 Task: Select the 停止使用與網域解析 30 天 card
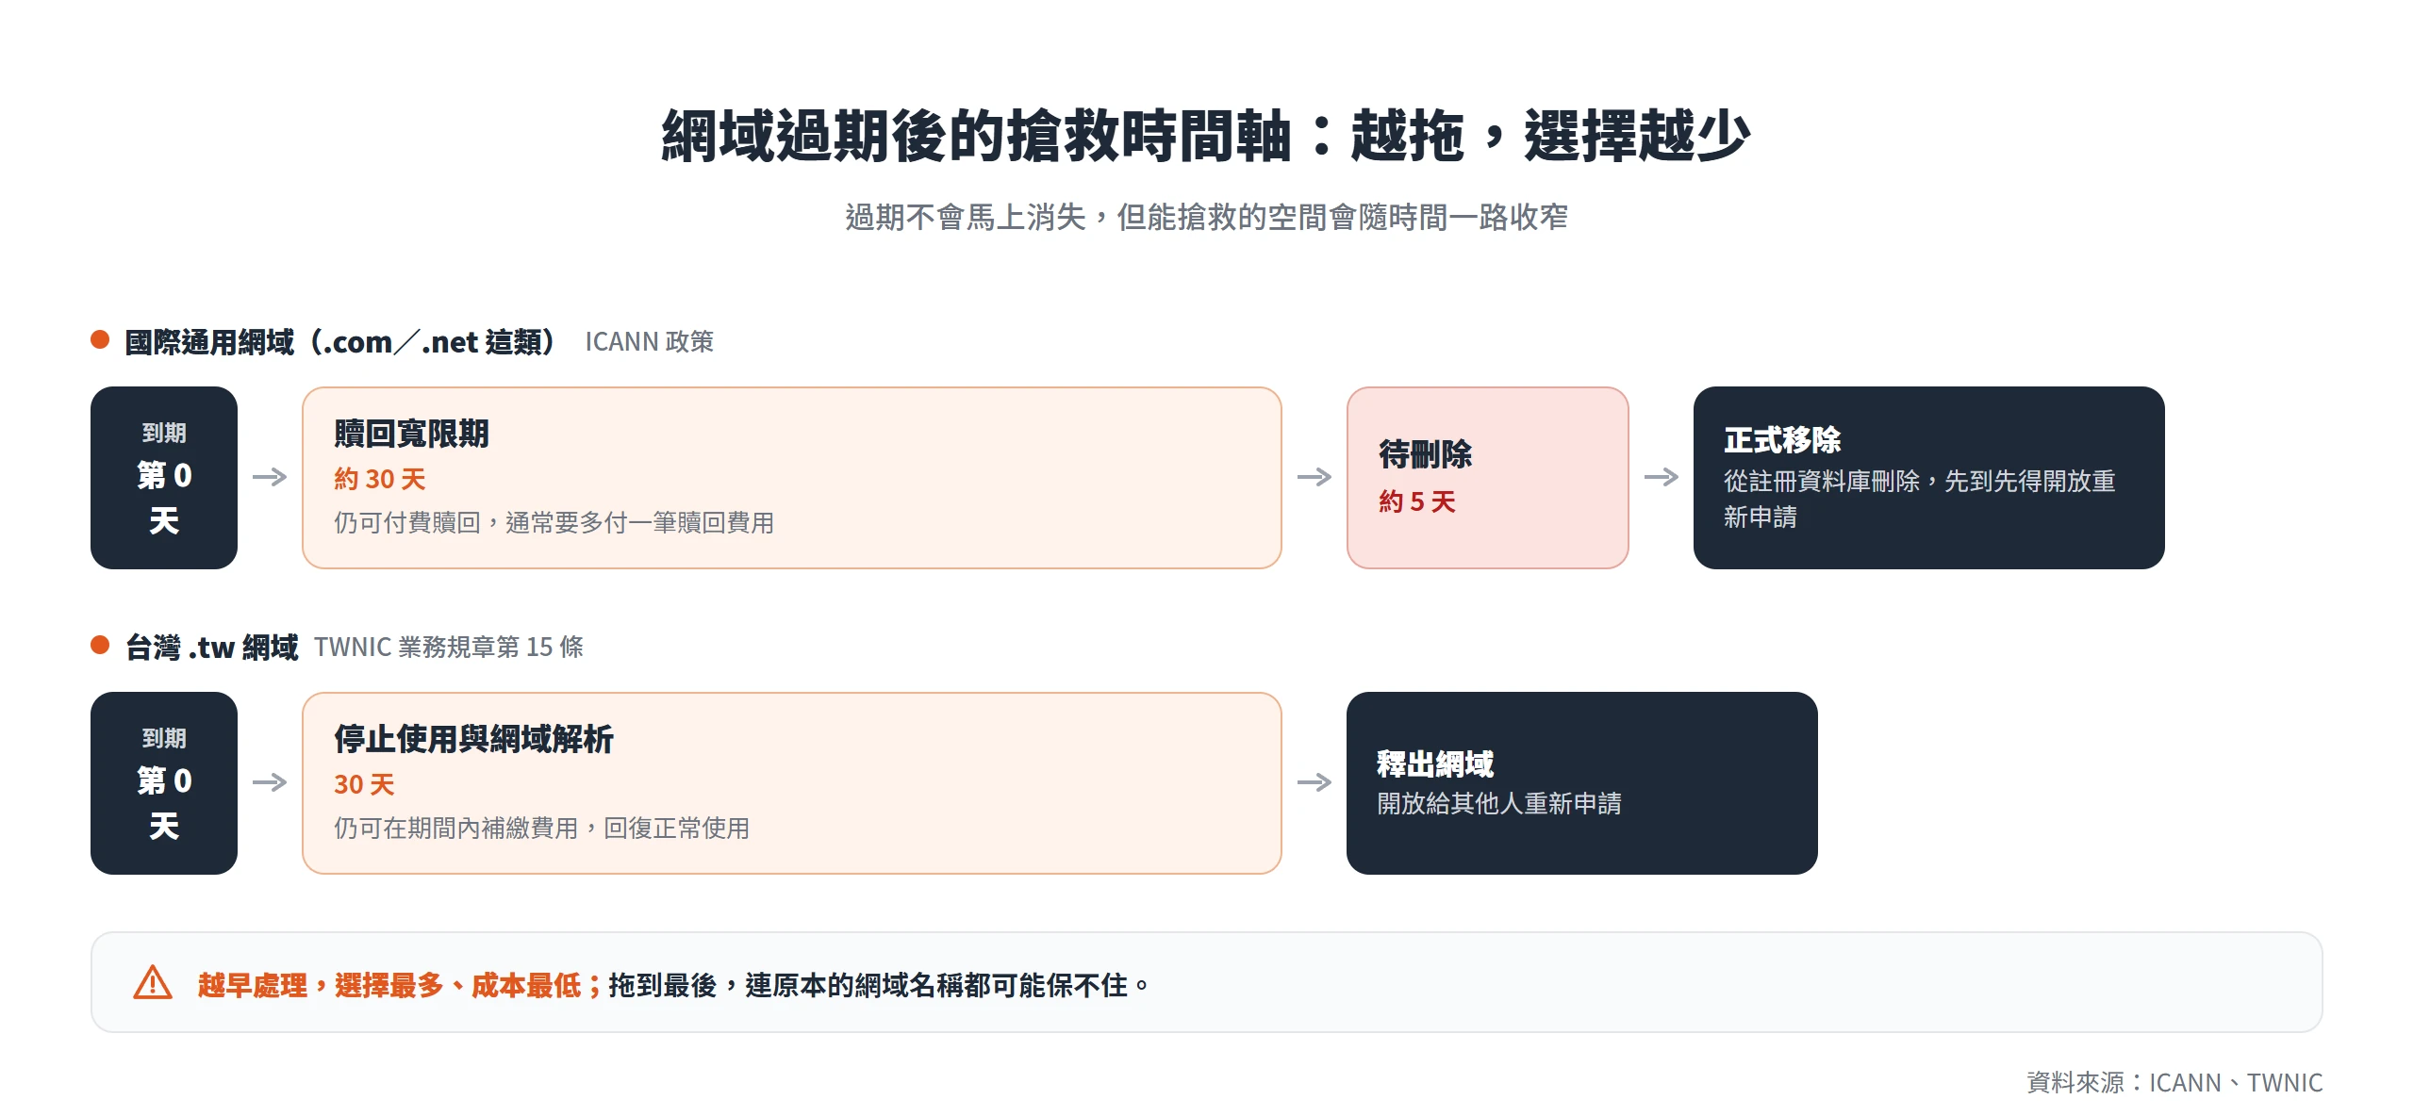pyautogui.click(x=792, y=783)
